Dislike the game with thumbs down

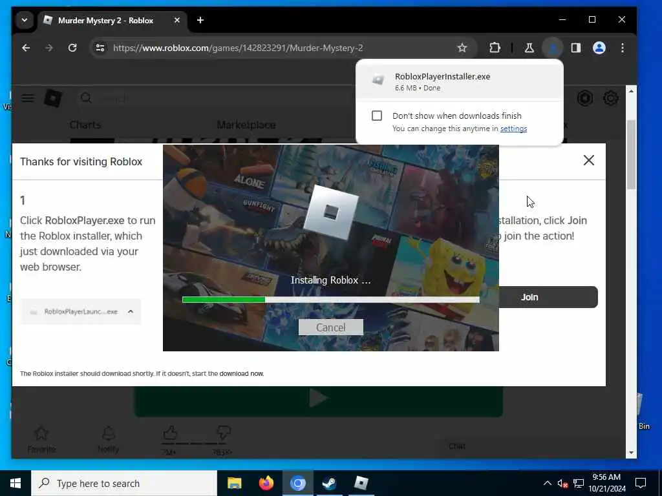pyautogui.click(x=223, y=433)
